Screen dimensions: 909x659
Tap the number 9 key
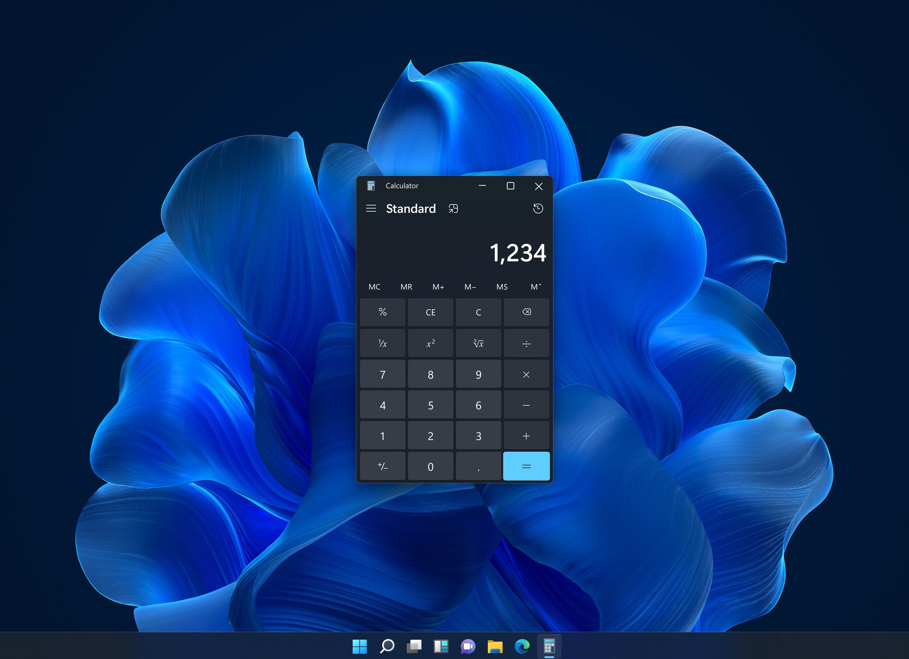click(x=479, y=374)
